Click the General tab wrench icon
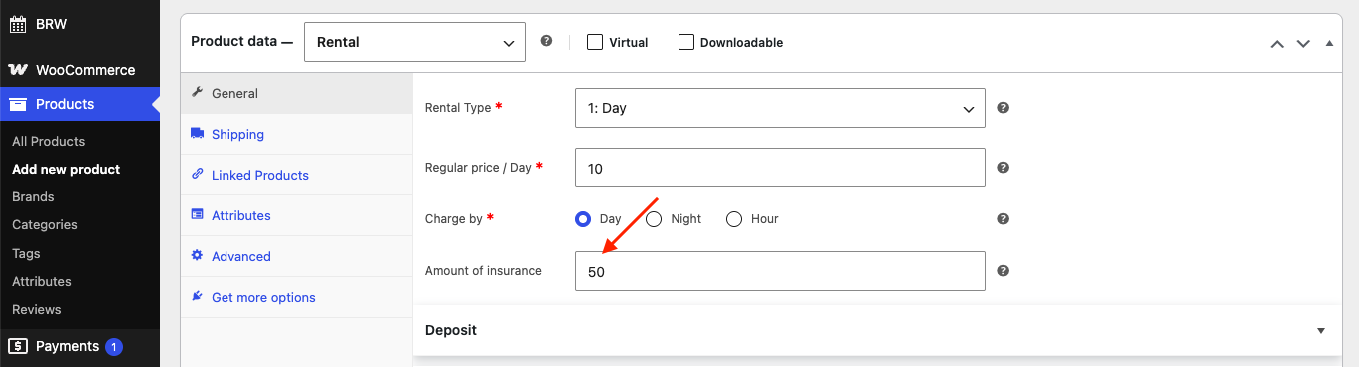Screen dimensions: 1359x367 coord(197,93)
